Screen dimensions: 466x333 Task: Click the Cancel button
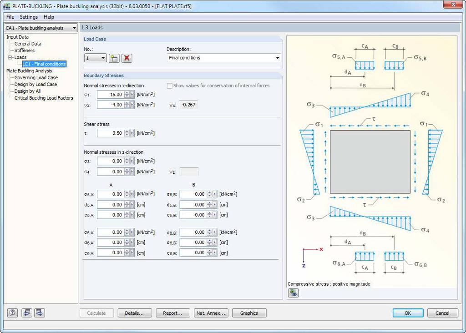(x=442, y=313)
